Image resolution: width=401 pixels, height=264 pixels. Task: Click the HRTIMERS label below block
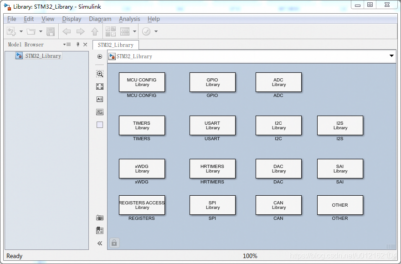[x=212, y=182]
